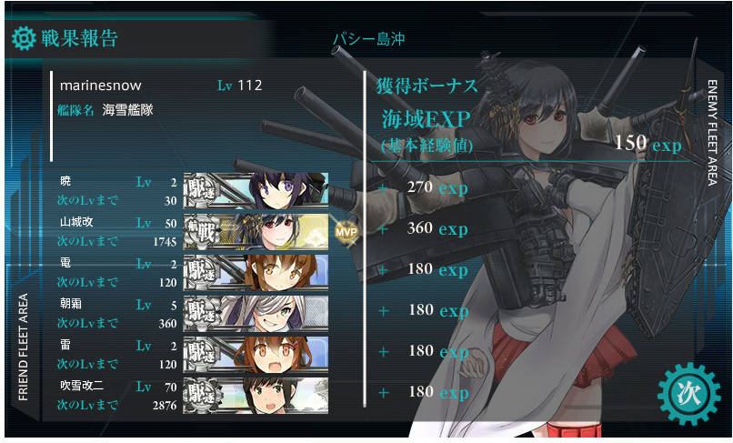
Task: Click the FRIEND FLEET AREA side label
Action: click(x=23, y=347)
